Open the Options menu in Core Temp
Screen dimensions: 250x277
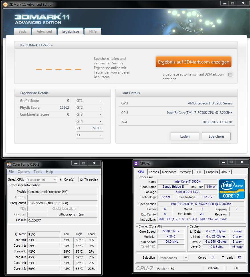(24, 172)
